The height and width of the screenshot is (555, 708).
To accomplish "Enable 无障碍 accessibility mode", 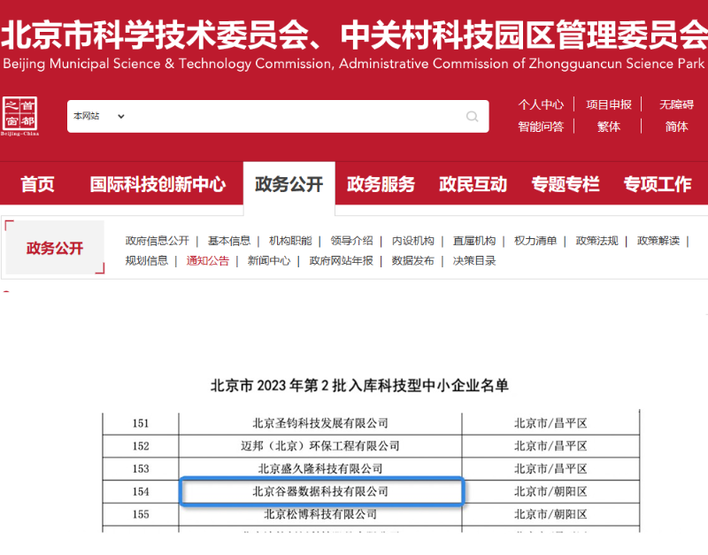I will click(x=676, y=104).
